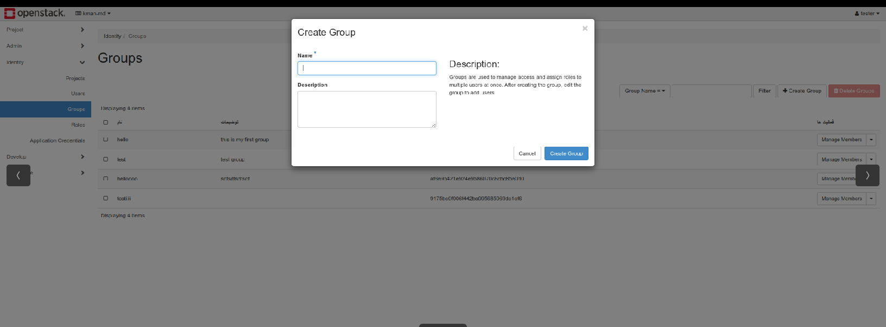Check the box for the hello group
This screenshot has height=327, width=886.
point(105,140)
